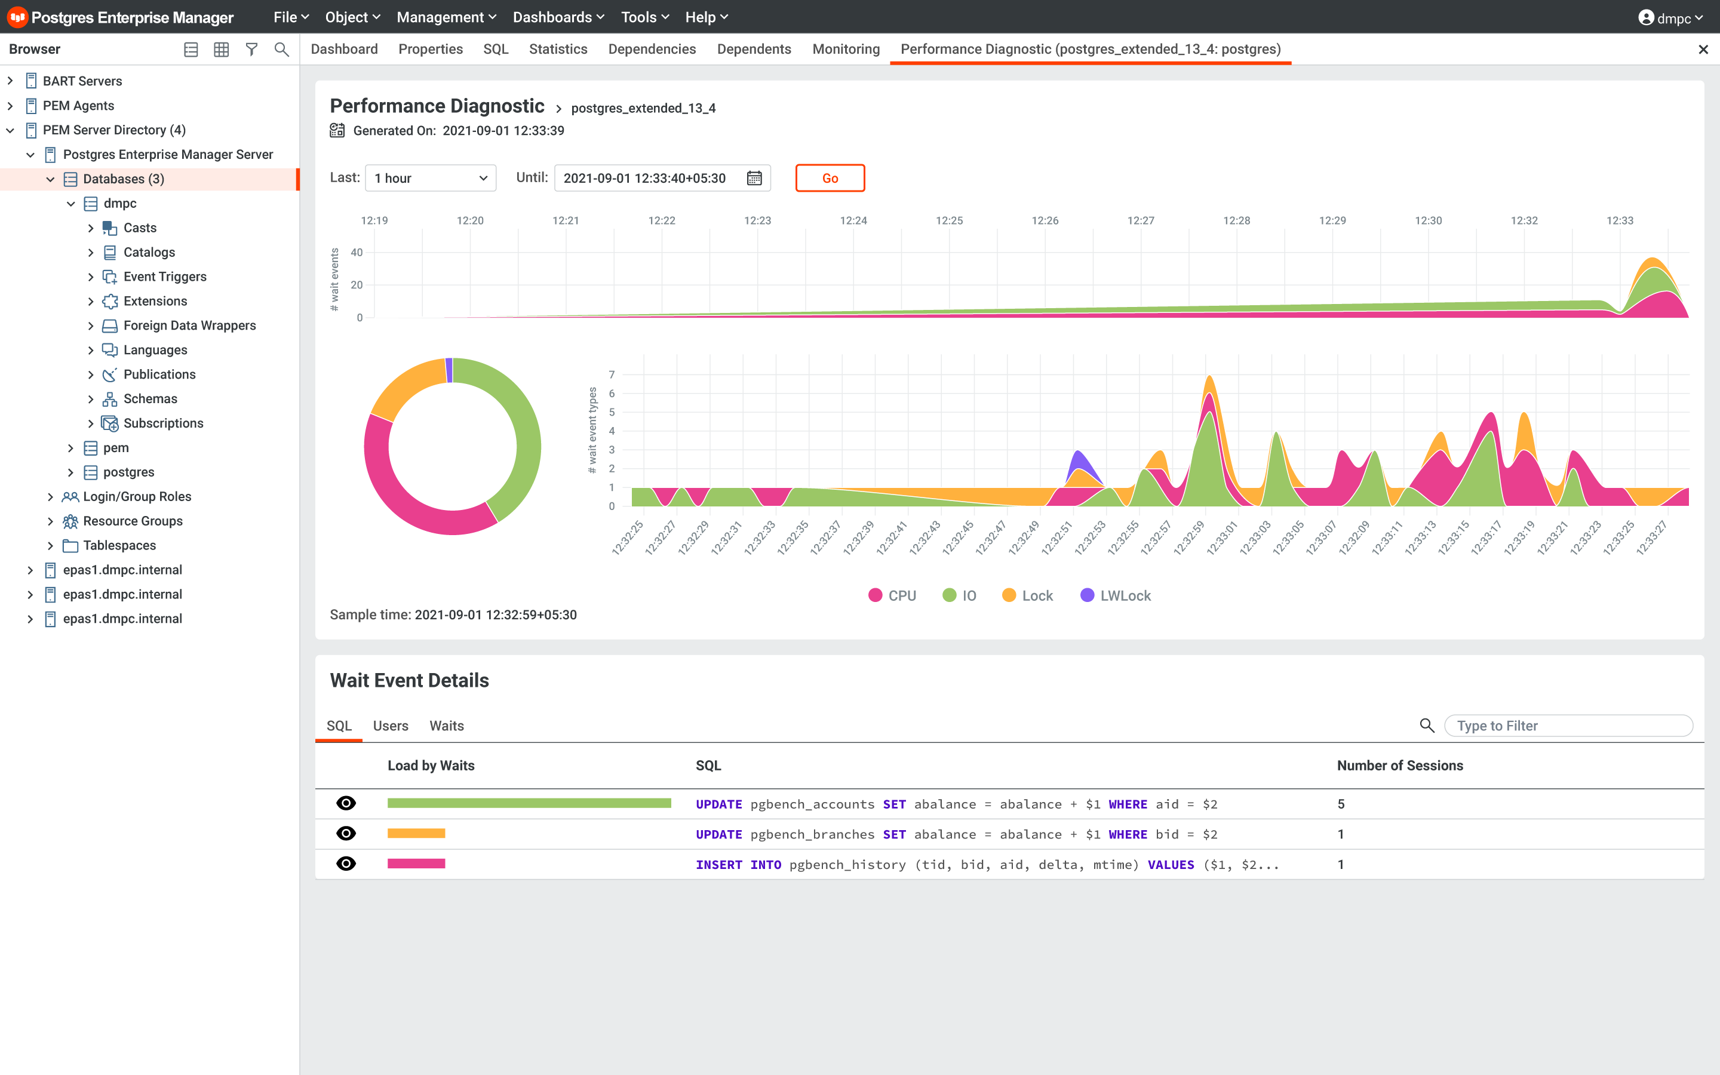1720x1075 pixels.
Task: Switch to the Statistics tab
Action: click(x=558, y=49)
